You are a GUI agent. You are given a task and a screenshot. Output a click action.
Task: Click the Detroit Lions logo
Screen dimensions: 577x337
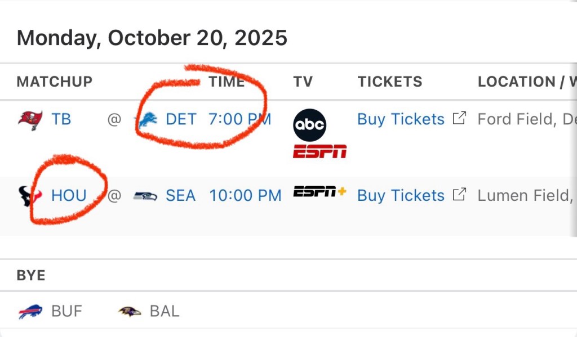(x=148, y=120)
